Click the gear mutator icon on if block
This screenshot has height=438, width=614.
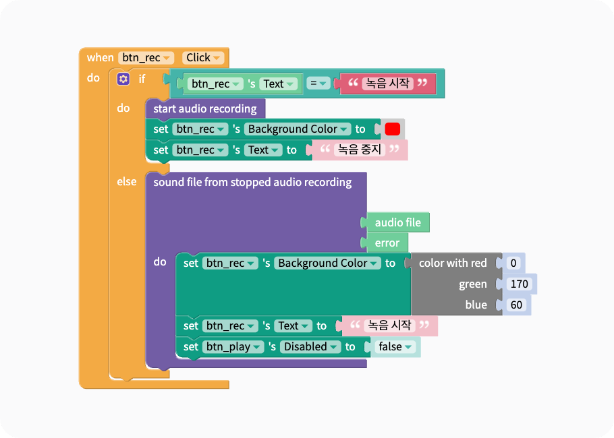(123, 79)
